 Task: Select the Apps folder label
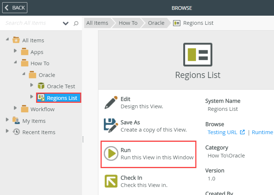37,52
